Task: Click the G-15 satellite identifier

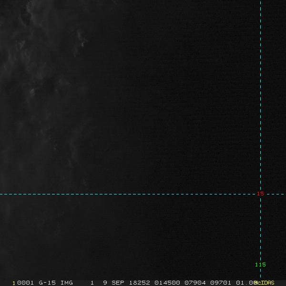Action: click(47, 283)
